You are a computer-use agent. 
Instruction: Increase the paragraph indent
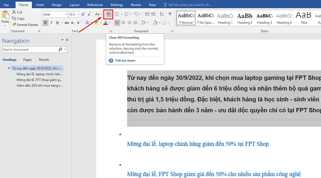pos(153,14)
